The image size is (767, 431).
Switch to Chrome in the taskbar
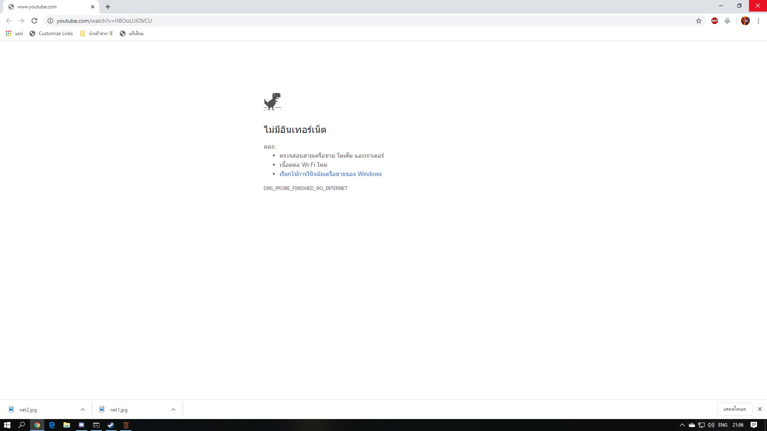(x=37, y=425)
